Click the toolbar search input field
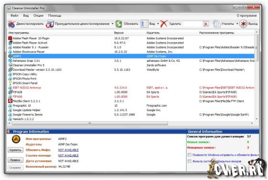Screen dimensions: 268x180 (x=193, y=24)
